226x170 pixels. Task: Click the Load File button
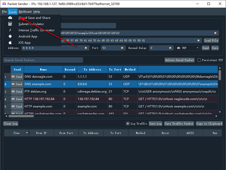[x=211, y=40]
